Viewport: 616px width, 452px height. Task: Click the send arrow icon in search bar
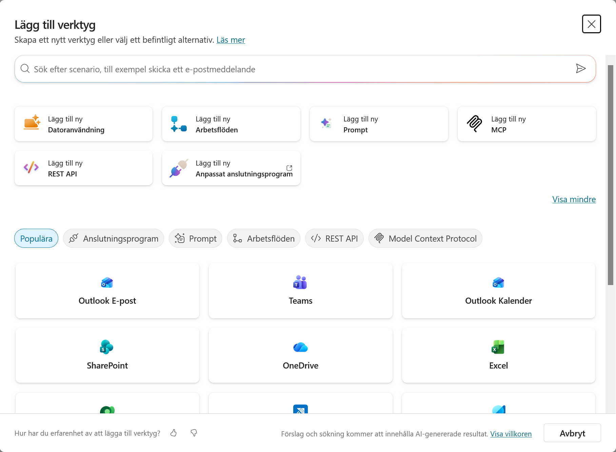(x=581, y=69)
